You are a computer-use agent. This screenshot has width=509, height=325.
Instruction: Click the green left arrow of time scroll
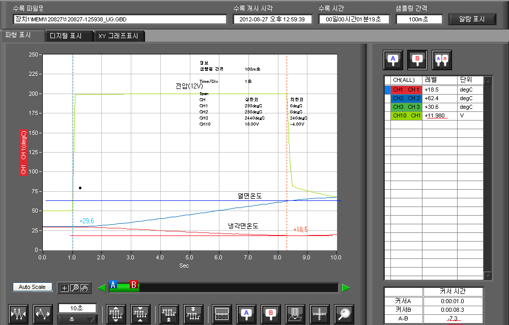point(102,288)
